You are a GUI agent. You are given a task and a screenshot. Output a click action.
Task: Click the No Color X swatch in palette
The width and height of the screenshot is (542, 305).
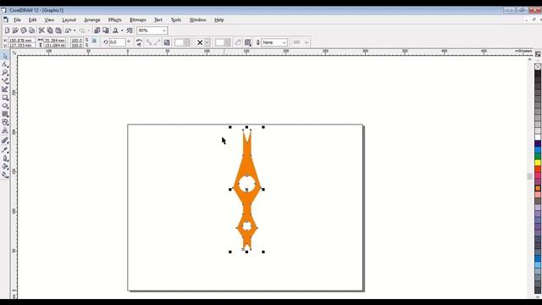(538, 67)
